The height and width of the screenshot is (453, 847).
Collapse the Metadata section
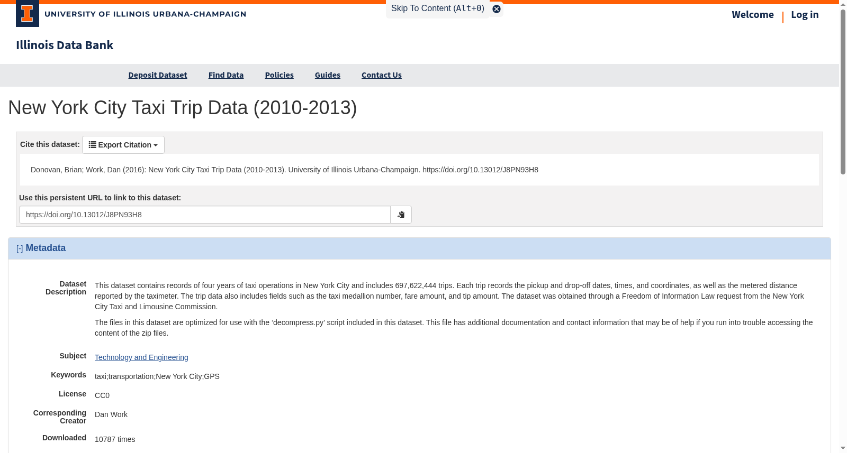pyautogui.click(x=20, y=248)
